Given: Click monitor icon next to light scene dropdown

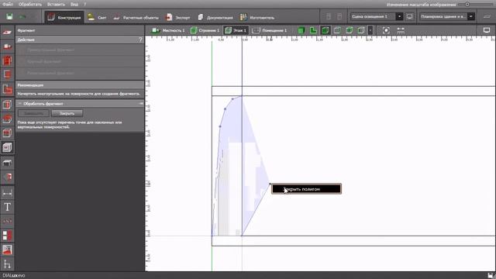Looking at the screenshot, I should click(x=410, y=16).
